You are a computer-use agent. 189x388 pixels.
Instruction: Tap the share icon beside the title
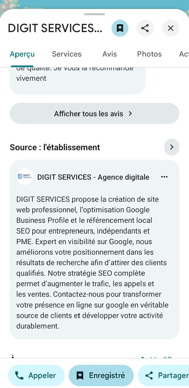[x=145, y=28]
